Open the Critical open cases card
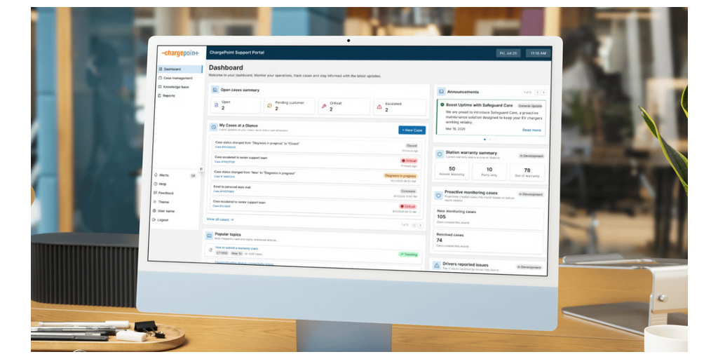The width and height of the screenshot is (718, 359). point(343,107)
